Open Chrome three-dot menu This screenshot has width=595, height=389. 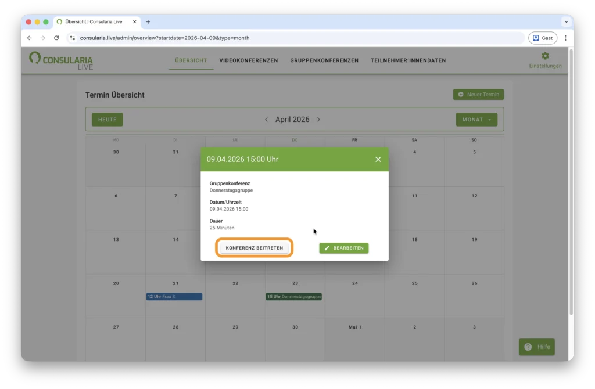pyautogui.click(x=565, y=38)
